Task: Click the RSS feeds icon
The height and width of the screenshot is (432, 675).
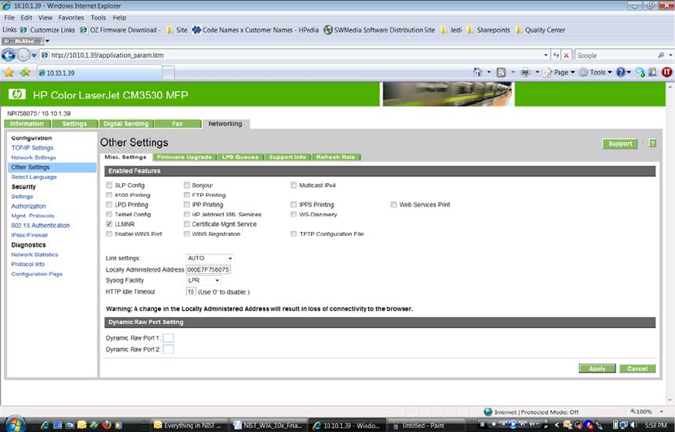Action: (501, 72)
